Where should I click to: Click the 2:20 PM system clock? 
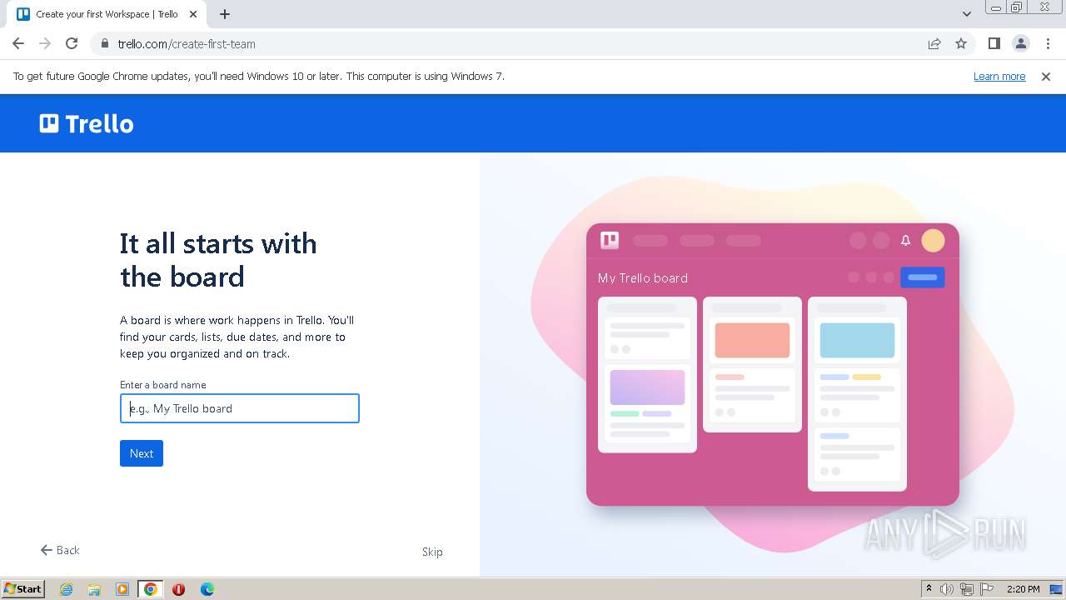click(x=1023, y=589)
